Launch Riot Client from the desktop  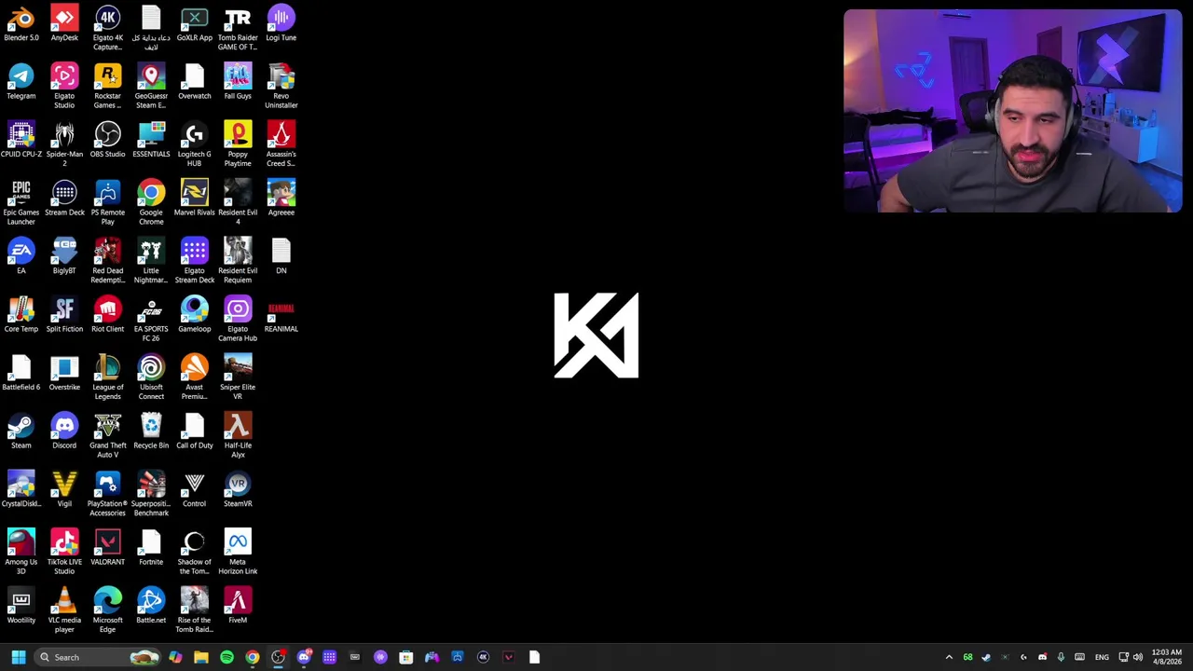pyautogui.click(x=108, y=316)
